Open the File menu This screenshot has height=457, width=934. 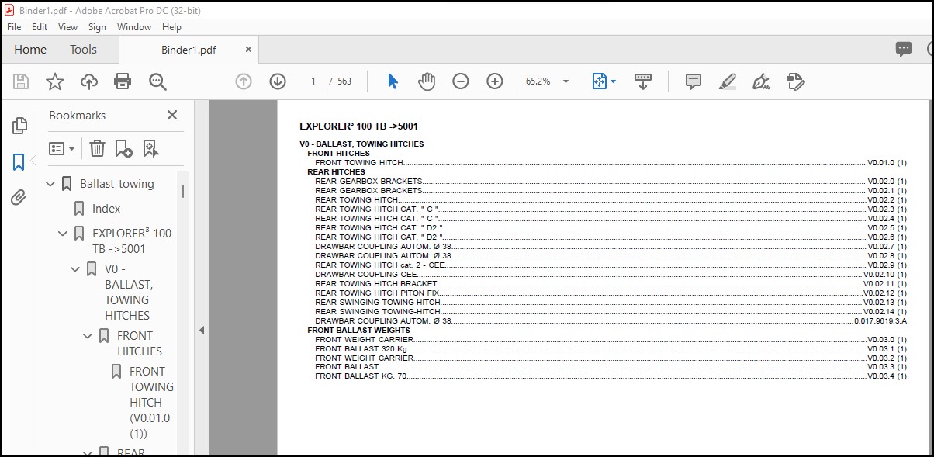tap(14, 26)
